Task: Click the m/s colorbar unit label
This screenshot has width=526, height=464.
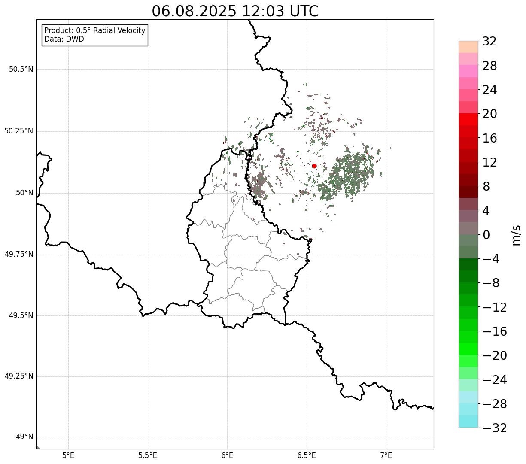Action: tap(516, 235)
